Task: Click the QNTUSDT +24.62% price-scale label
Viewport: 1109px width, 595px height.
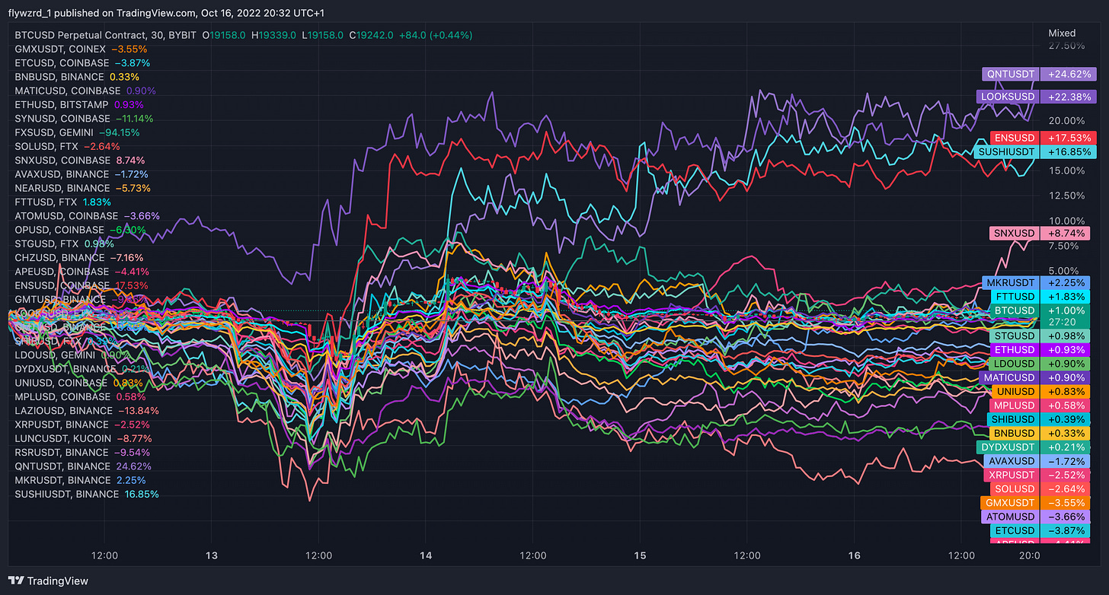Action: [x=1038, y=75]
